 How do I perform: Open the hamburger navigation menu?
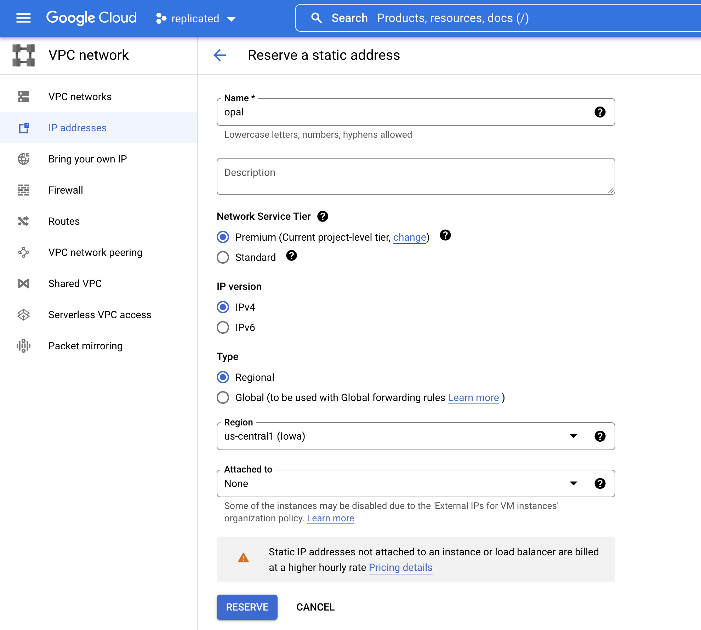(x=23, y=18)
